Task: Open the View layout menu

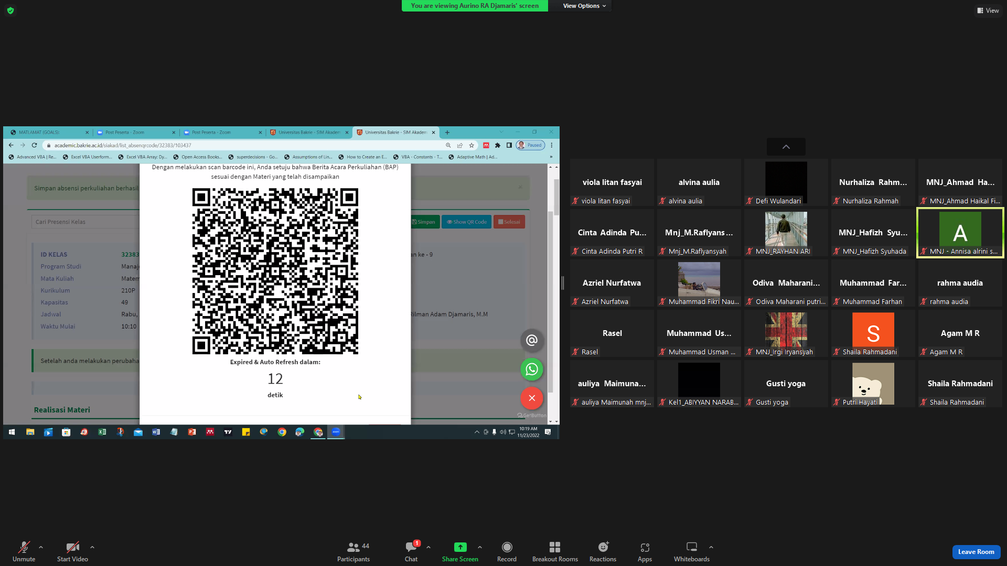Action: (988, 10)
